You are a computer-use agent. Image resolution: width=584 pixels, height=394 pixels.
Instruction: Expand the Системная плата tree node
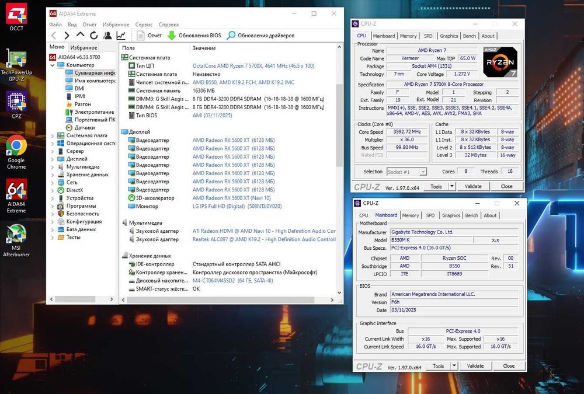pyautogui.click(x=53, y=135)
